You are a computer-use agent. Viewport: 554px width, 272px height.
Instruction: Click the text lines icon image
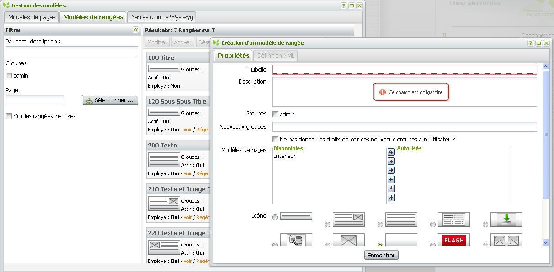(x=401, y=220)
